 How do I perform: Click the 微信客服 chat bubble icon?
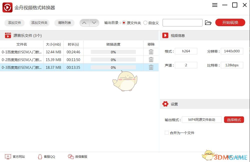(x=70, y=157)
